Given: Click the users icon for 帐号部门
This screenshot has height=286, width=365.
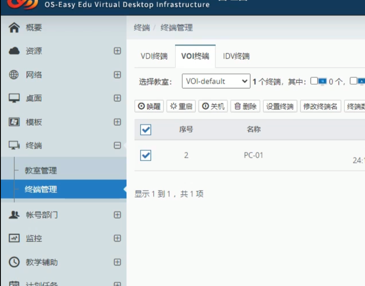Looking at the screenshot, I should (14, 215).
